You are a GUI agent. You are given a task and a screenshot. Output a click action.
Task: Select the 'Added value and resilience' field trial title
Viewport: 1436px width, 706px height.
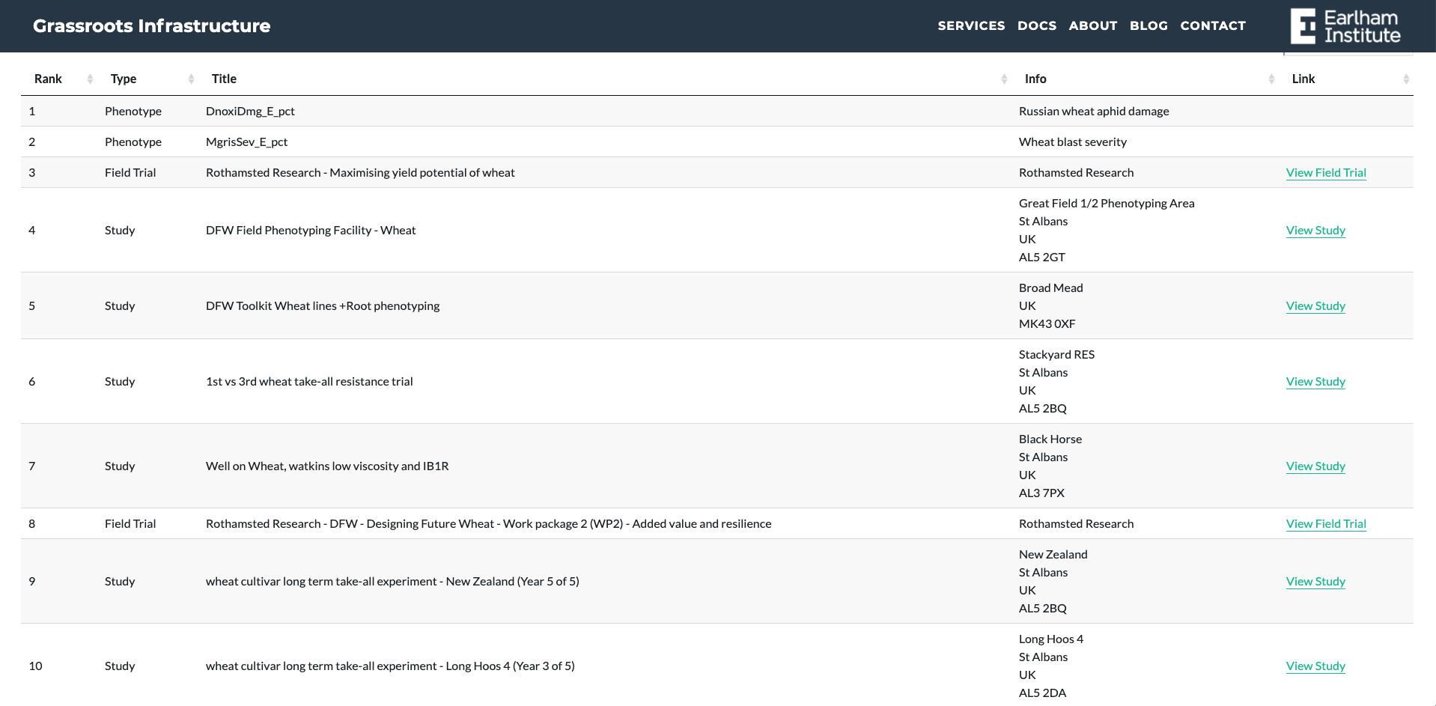[x=488, y=523]
